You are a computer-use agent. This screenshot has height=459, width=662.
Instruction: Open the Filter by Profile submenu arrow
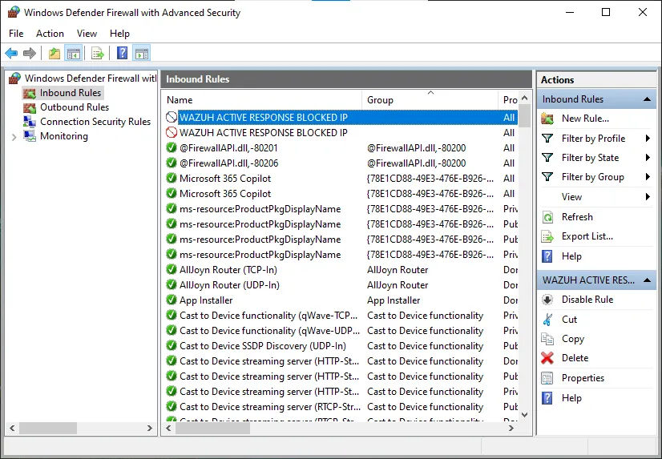coord(648,139)
